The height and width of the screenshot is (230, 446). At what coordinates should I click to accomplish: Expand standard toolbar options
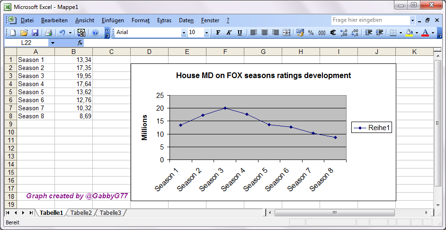pos(107,33)
